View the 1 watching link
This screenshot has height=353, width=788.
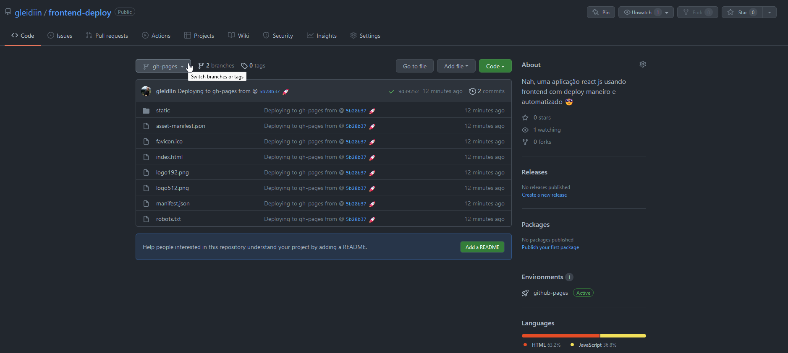pos(541,130)
